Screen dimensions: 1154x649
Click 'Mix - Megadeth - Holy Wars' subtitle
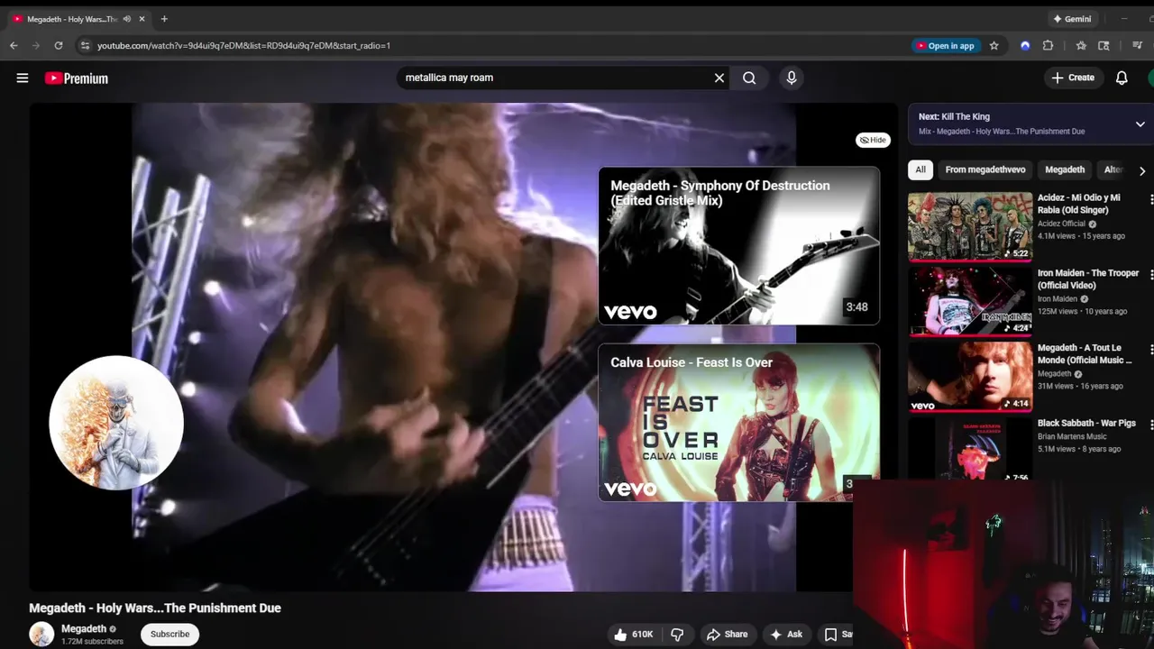coord(1002,132)
